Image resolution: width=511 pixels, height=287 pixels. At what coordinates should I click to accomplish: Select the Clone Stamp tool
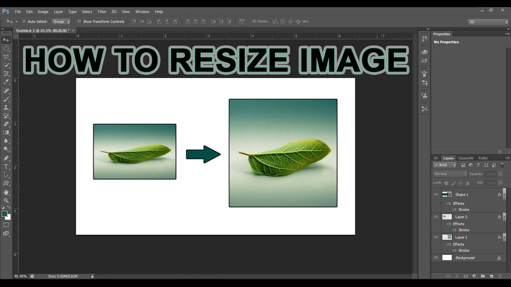[x=6, y=108]
